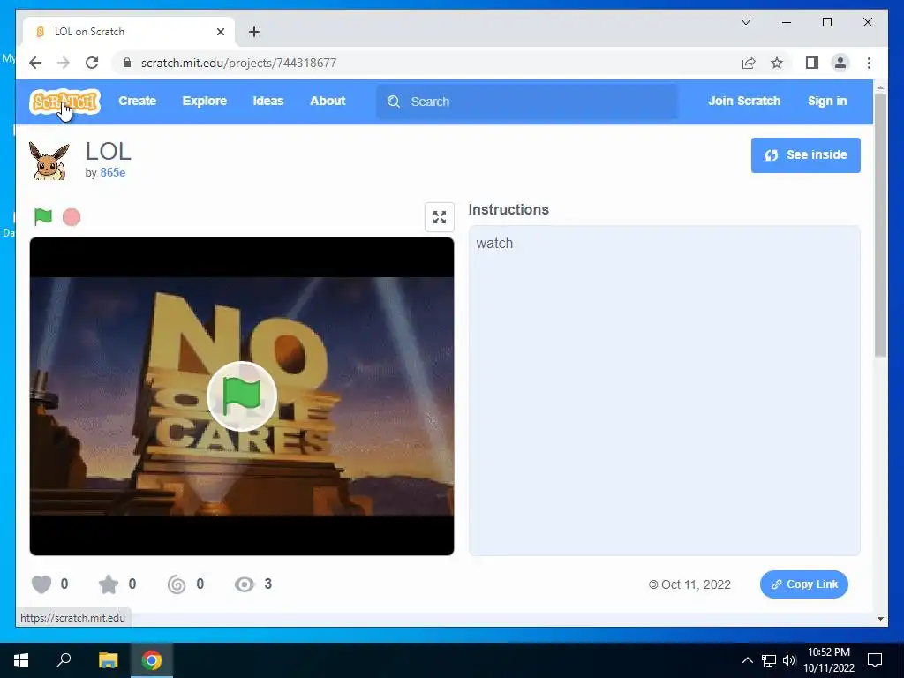Click the Chrome taskbar icon
The width and height of the screenshot is (904, 678).
[152, 660]
